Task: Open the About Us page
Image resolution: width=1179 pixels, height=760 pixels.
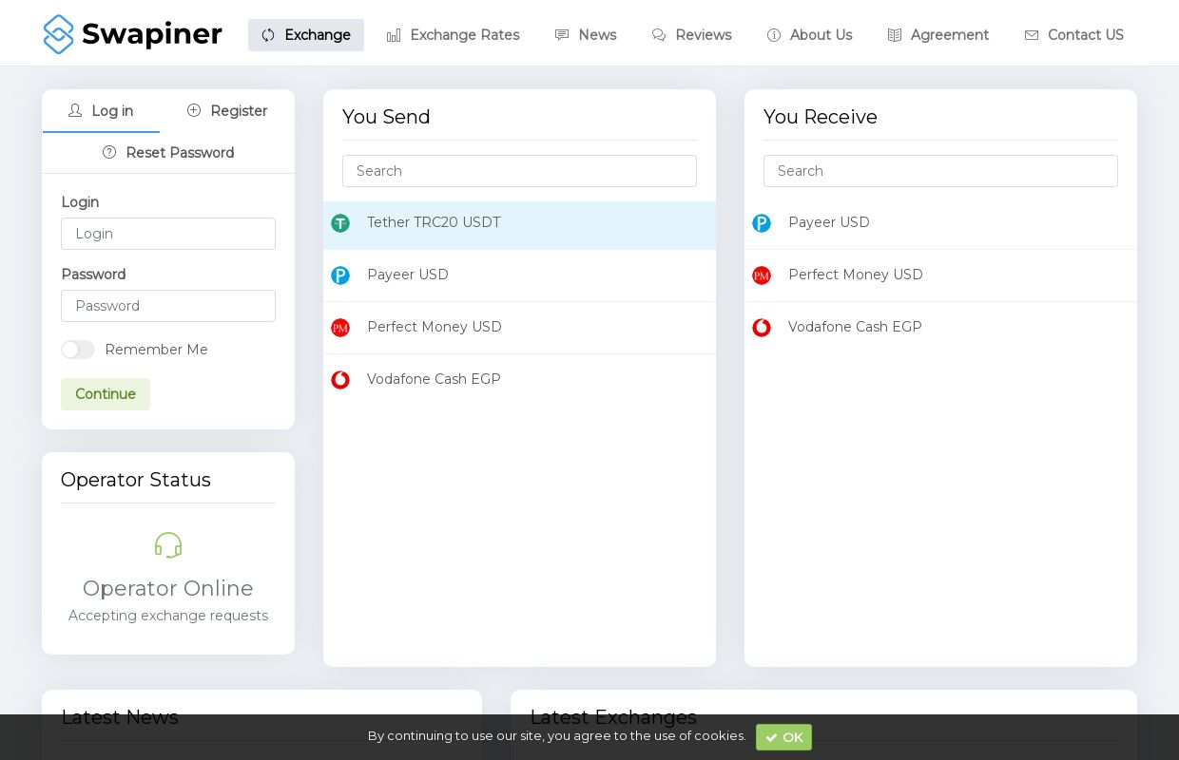Action: (810, 35)
